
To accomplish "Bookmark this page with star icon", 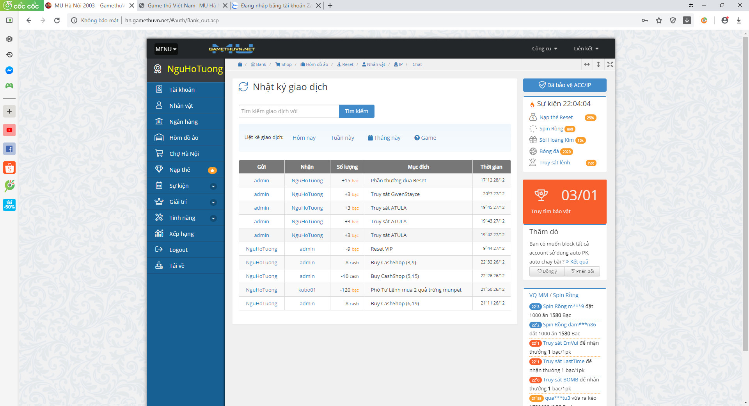I will [x=659, y=20].
